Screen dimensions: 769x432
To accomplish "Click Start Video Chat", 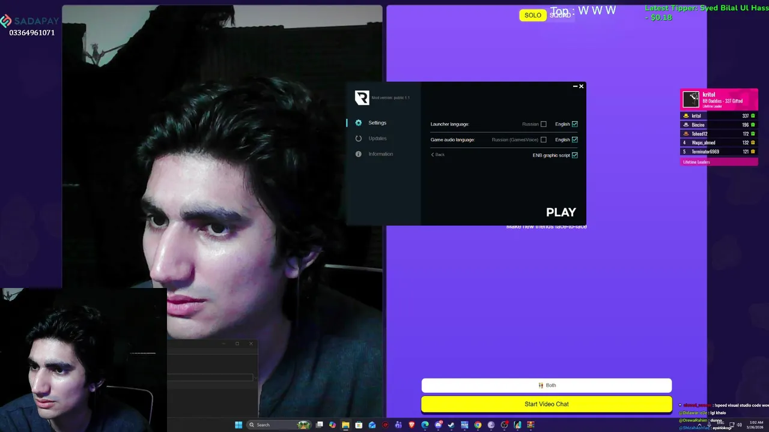I will pyautogui.click(x=547, y=404).
